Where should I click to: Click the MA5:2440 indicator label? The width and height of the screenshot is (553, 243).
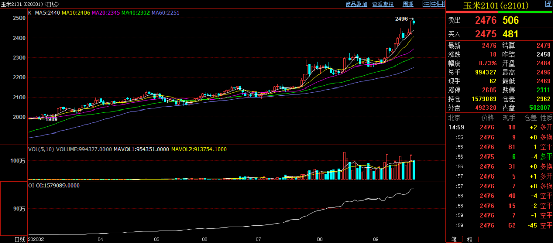click(48, 13)
